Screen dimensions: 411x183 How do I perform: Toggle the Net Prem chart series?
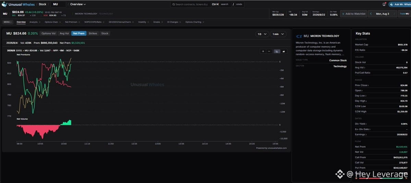coord(78,34)
